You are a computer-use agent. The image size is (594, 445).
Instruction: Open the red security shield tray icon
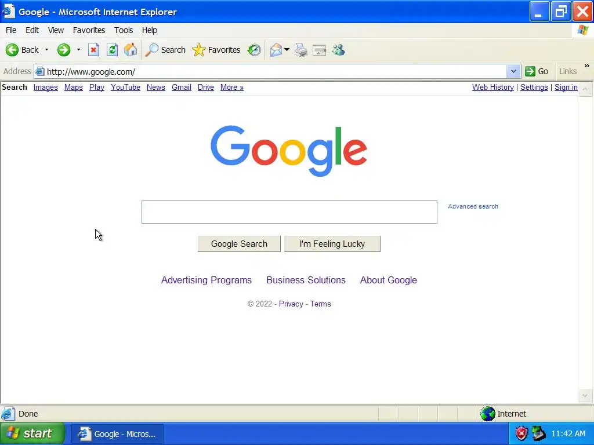coord(521,433)
